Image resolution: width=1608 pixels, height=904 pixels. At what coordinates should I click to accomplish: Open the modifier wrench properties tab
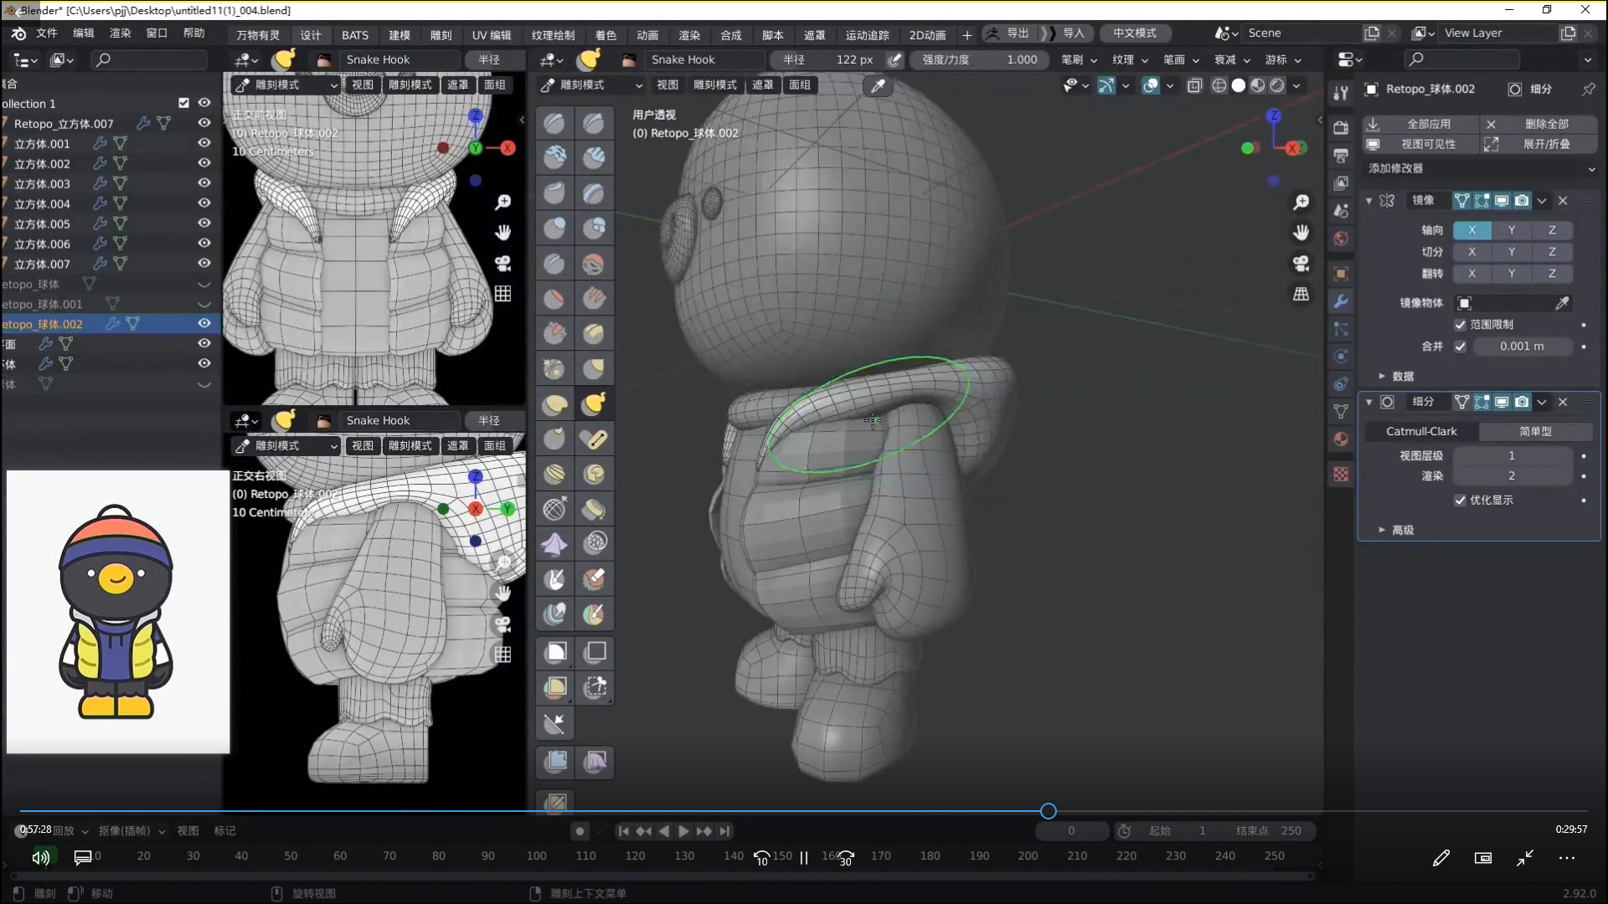(1341, 301)
